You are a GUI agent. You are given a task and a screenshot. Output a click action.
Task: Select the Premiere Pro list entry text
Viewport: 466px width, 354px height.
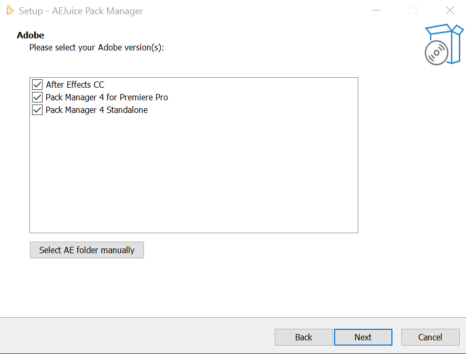107,97
